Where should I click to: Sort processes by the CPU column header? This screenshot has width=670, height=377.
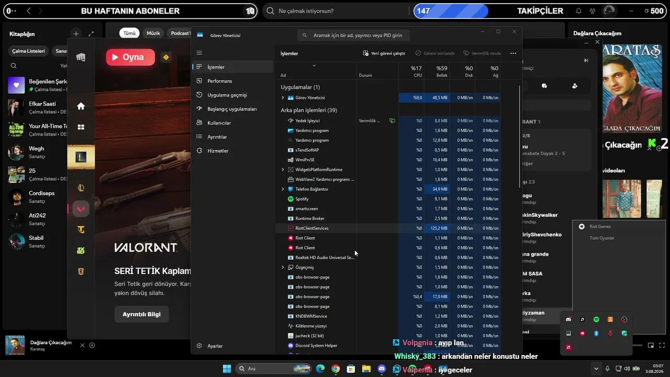tap(411, 72)
